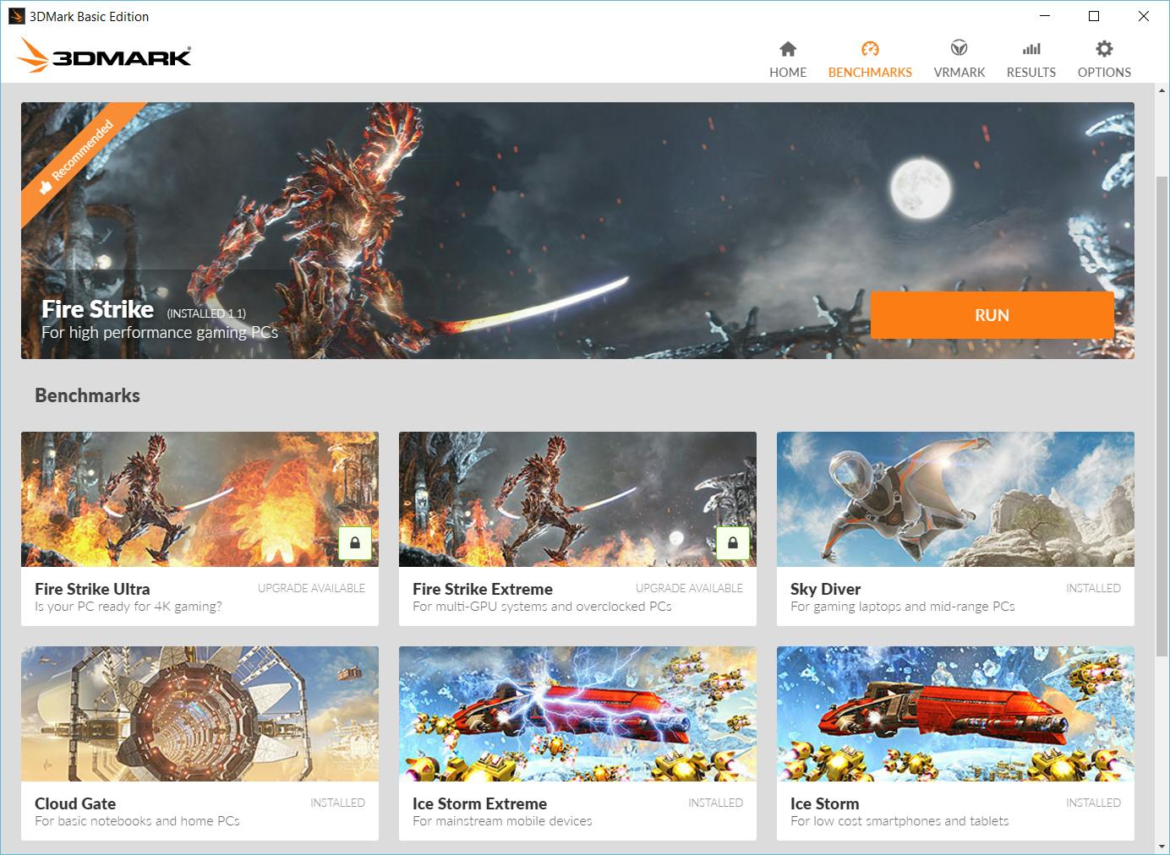This screenshot has height=855, width=1170.
Task: Click the scrollbar up arrow
Action: (x=1162, y=90)
